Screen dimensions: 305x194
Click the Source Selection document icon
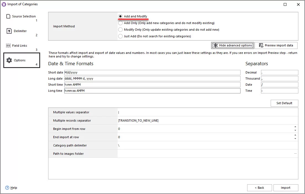click(8, 16)
